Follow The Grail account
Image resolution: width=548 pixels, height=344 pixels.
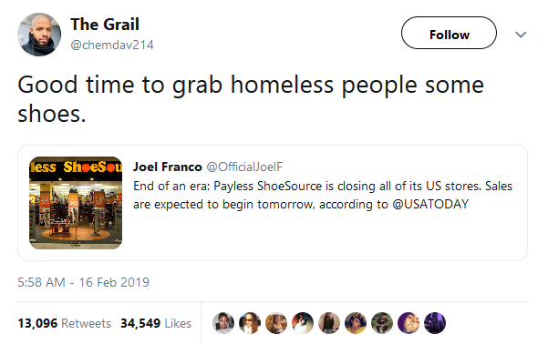point(449,33)
